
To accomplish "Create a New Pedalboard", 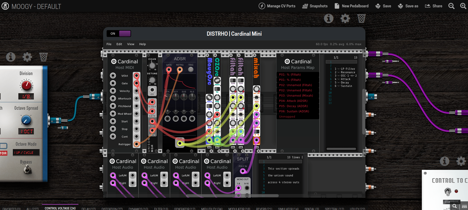I will [x=352, y=6].
